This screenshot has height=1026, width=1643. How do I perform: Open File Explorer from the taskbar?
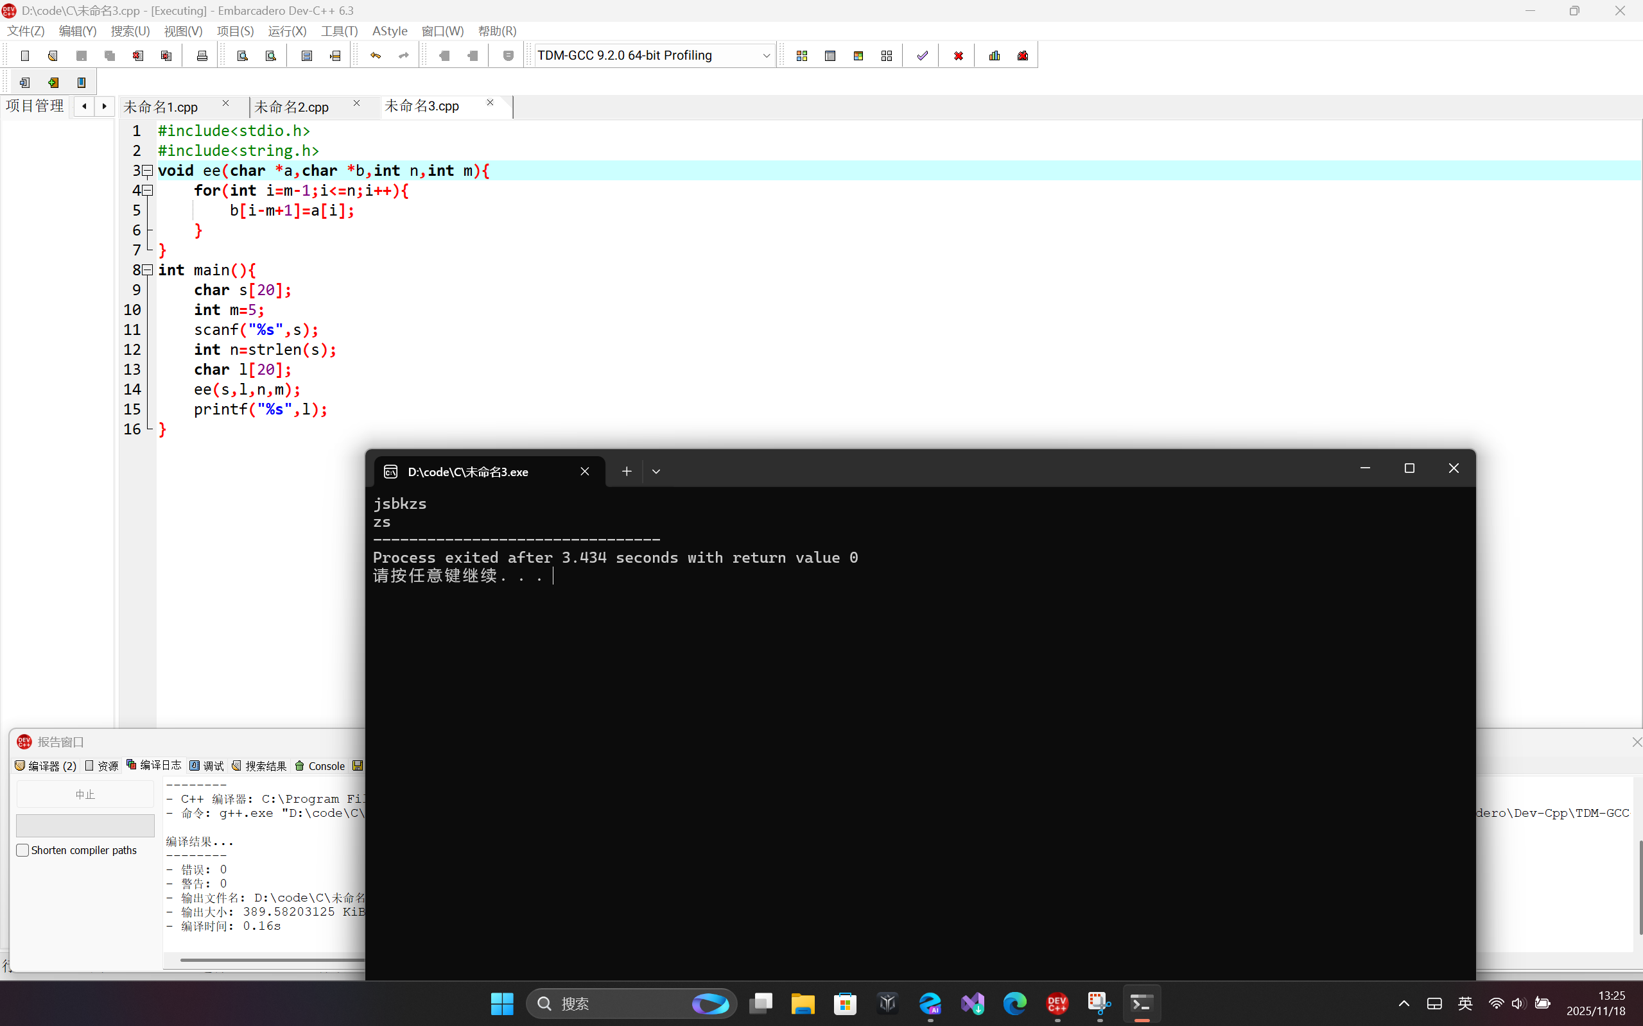803,1003
